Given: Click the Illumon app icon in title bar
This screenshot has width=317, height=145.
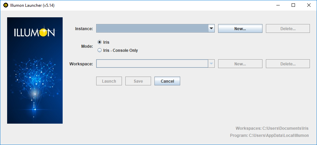Looking at the screenshot, I should coord(6,5).
